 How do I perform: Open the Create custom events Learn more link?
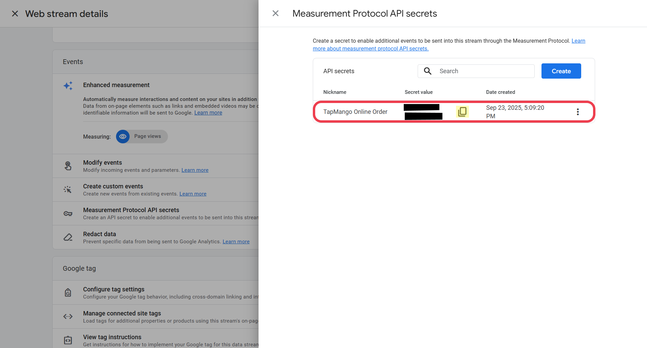tap(193, 194)
